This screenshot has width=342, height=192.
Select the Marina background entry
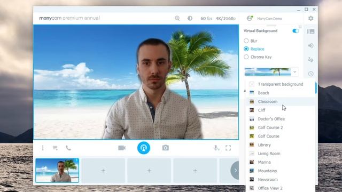click(x=280, y=162)
